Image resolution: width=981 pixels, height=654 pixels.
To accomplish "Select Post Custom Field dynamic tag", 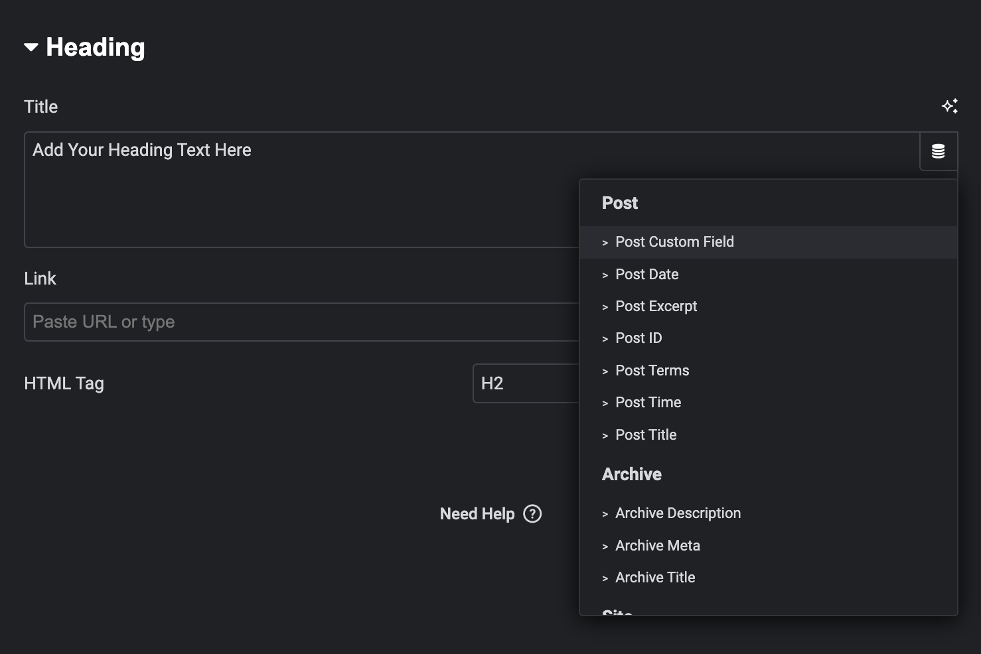I will [674, 242].
